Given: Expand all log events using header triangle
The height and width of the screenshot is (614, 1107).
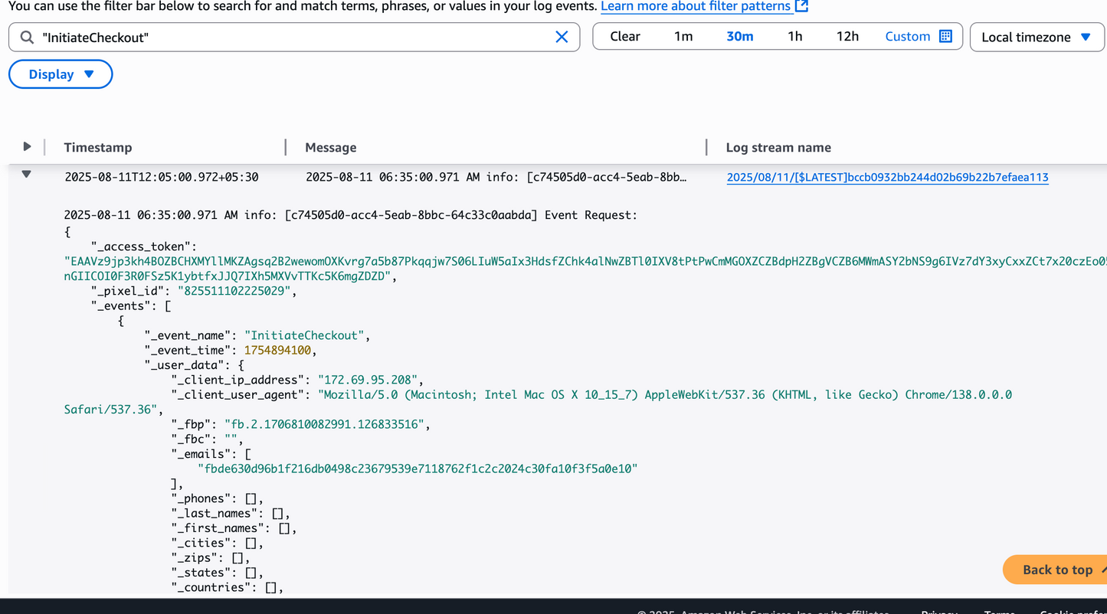Looking at the screenshot, I should pyautogui.click(x=27, y=147).
